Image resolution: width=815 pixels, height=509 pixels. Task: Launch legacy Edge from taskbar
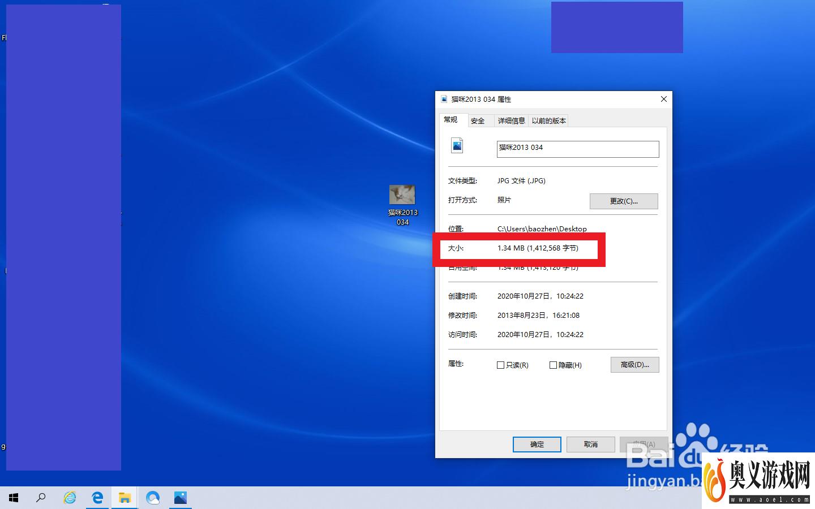pyautogui.click(x=97, y=498)
